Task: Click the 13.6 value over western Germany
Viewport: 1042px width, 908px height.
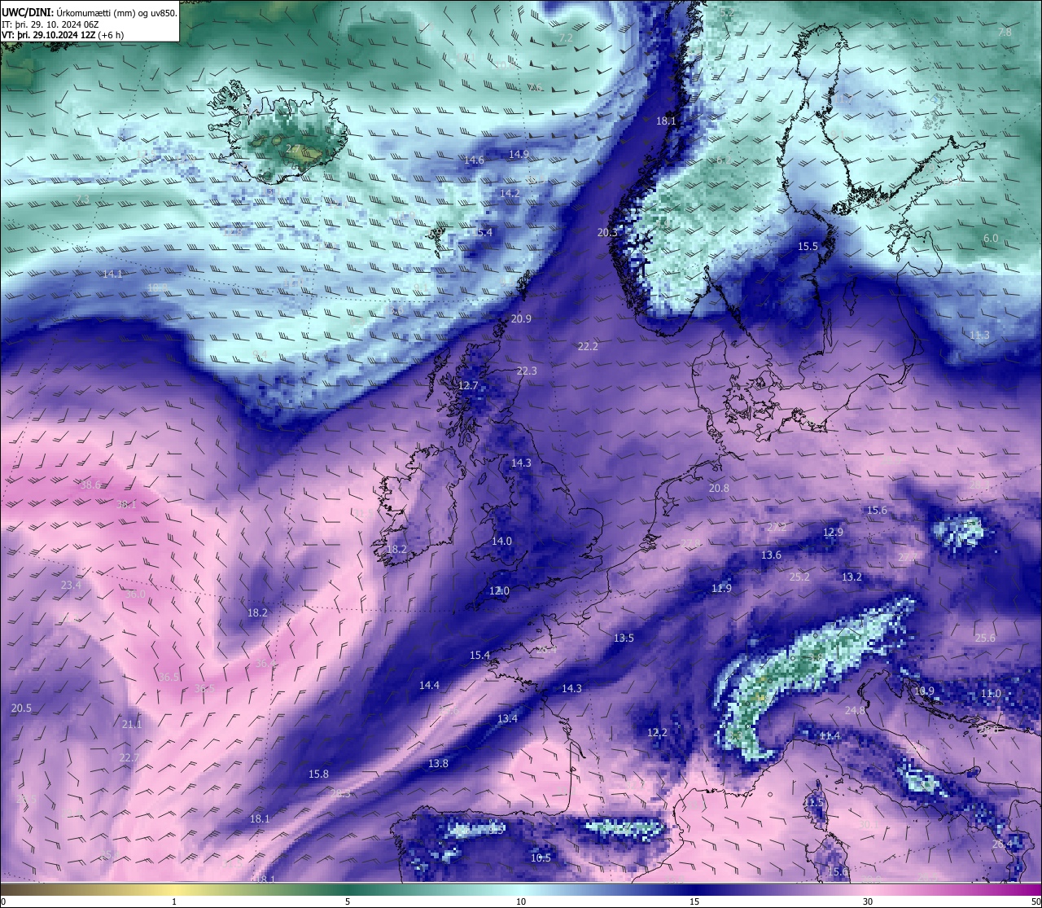Action: point(771,555)
